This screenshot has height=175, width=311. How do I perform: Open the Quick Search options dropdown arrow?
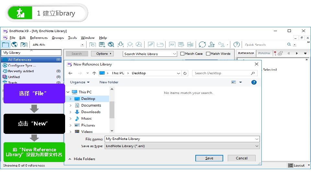point(295,45)
